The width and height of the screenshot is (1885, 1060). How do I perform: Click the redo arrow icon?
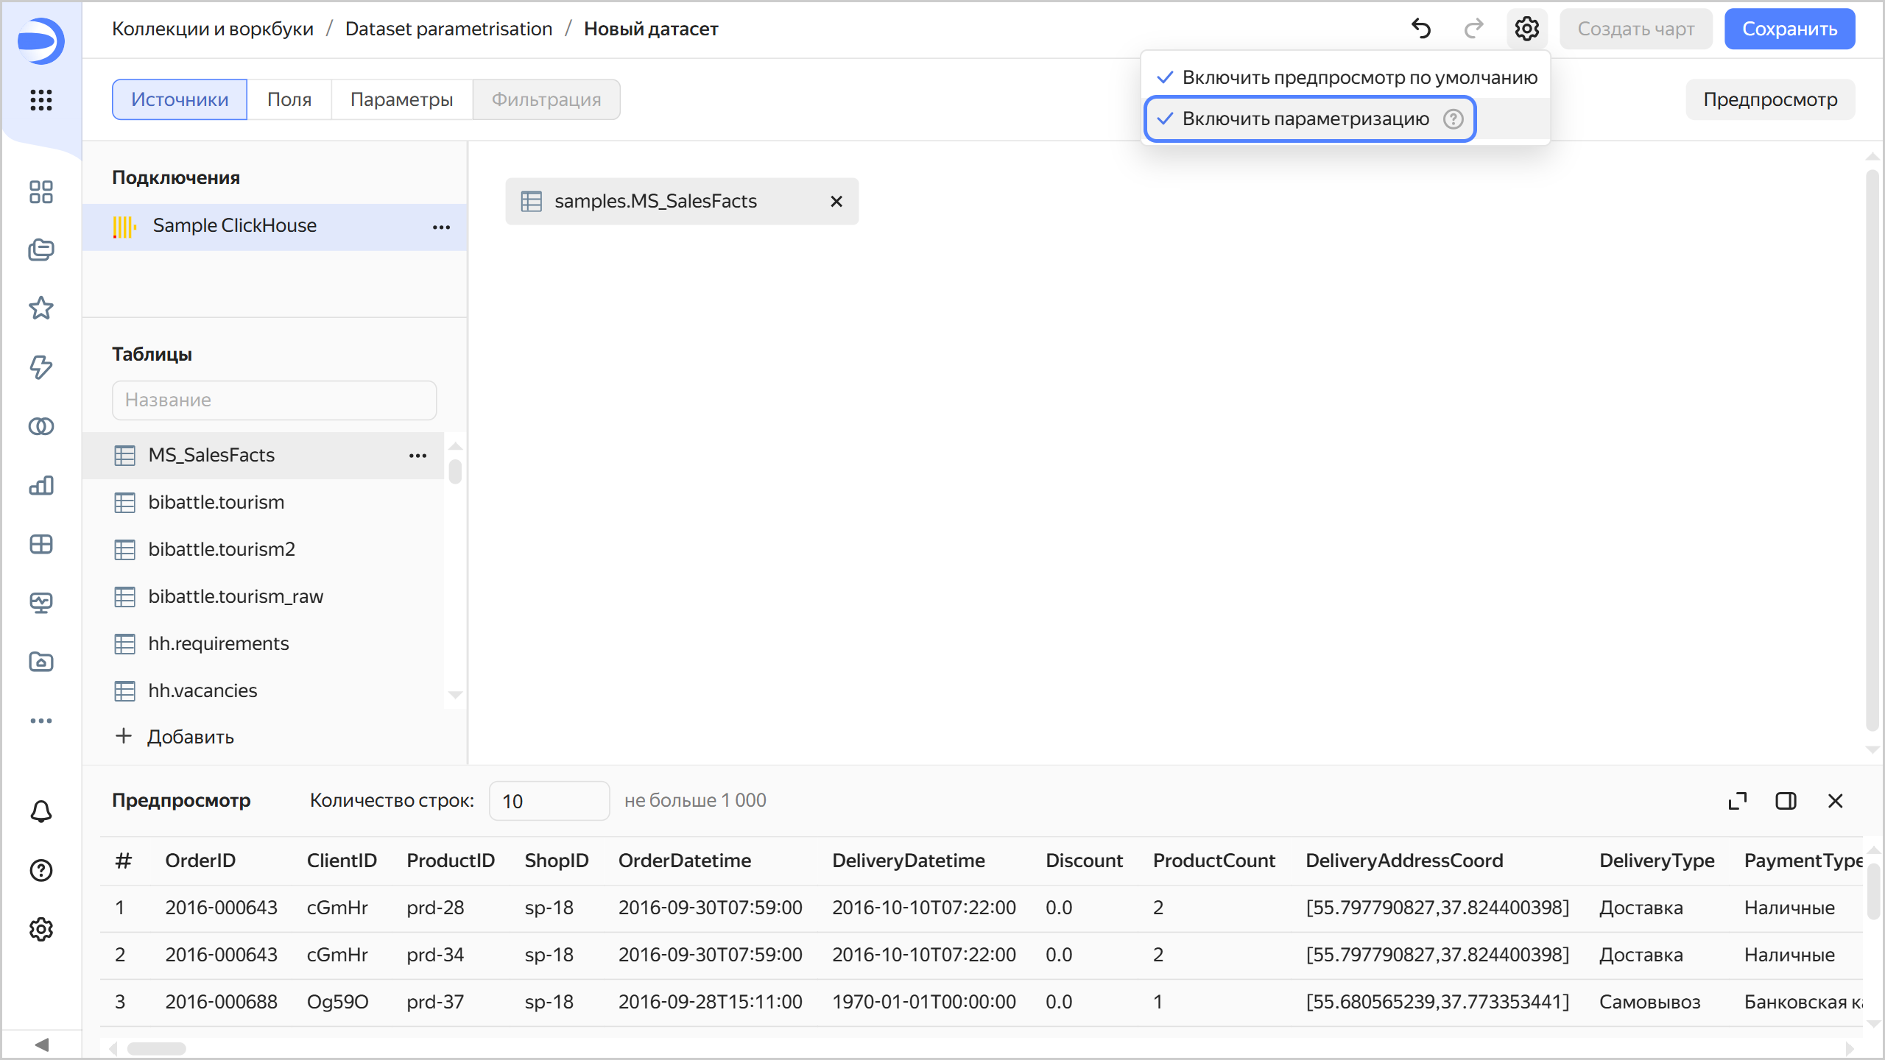1473,29
